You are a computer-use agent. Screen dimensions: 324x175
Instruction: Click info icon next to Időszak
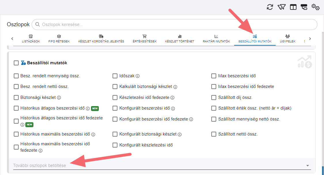(138, 76)
